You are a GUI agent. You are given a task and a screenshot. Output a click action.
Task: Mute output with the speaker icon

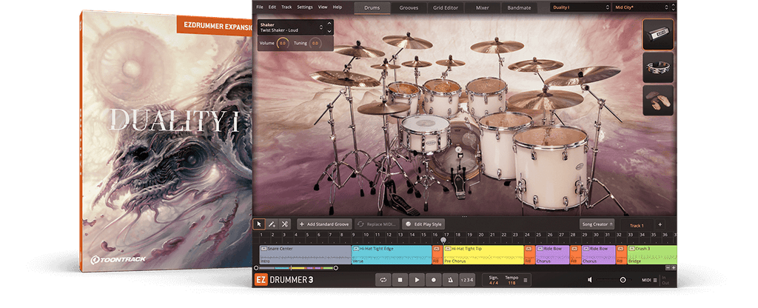[x=590, y=280]
